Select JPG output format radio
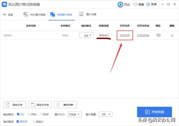Viewport: 179px width, 126px height. click(18, 114)
